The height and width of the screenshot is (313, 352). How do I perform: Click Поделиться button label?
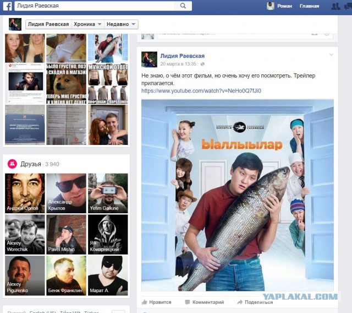click(x=259, y=302)
